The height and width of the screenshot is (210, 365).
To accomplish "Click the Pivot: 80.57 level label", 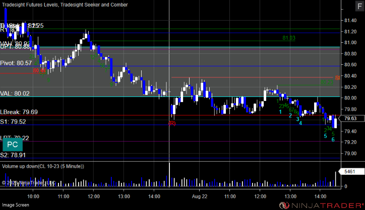I will [16, 63].
